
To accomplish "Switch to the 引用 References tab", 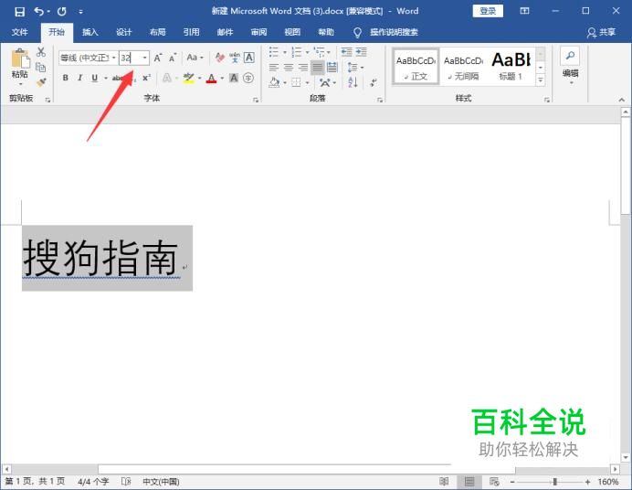I will (192, 32).
